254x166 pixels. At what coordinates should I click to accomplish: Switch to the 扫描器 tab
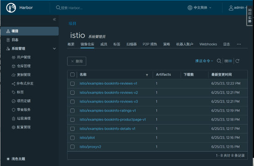coord(132,44)
